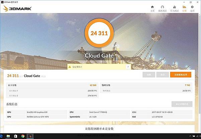Viewport: 201px width, 139px height.
Task: Show hidden system tray icons chevron
Action: [190, 136]
